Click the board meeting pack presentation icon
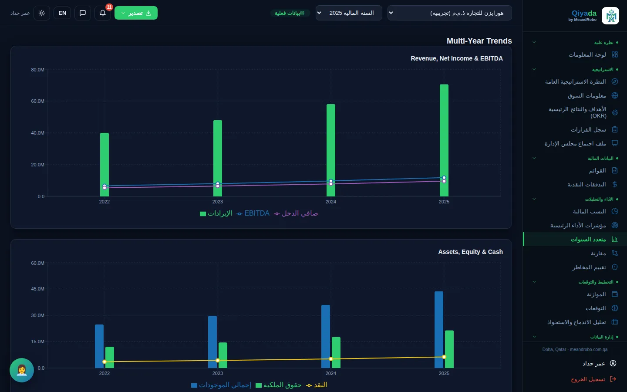The image size is (627, 392). tap(615, 143)
